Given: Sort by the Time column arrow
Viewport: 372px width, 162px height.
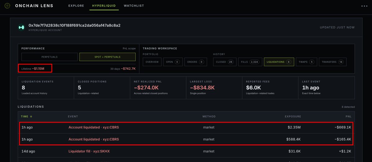Looking at the screenshot, I should 31,116.
